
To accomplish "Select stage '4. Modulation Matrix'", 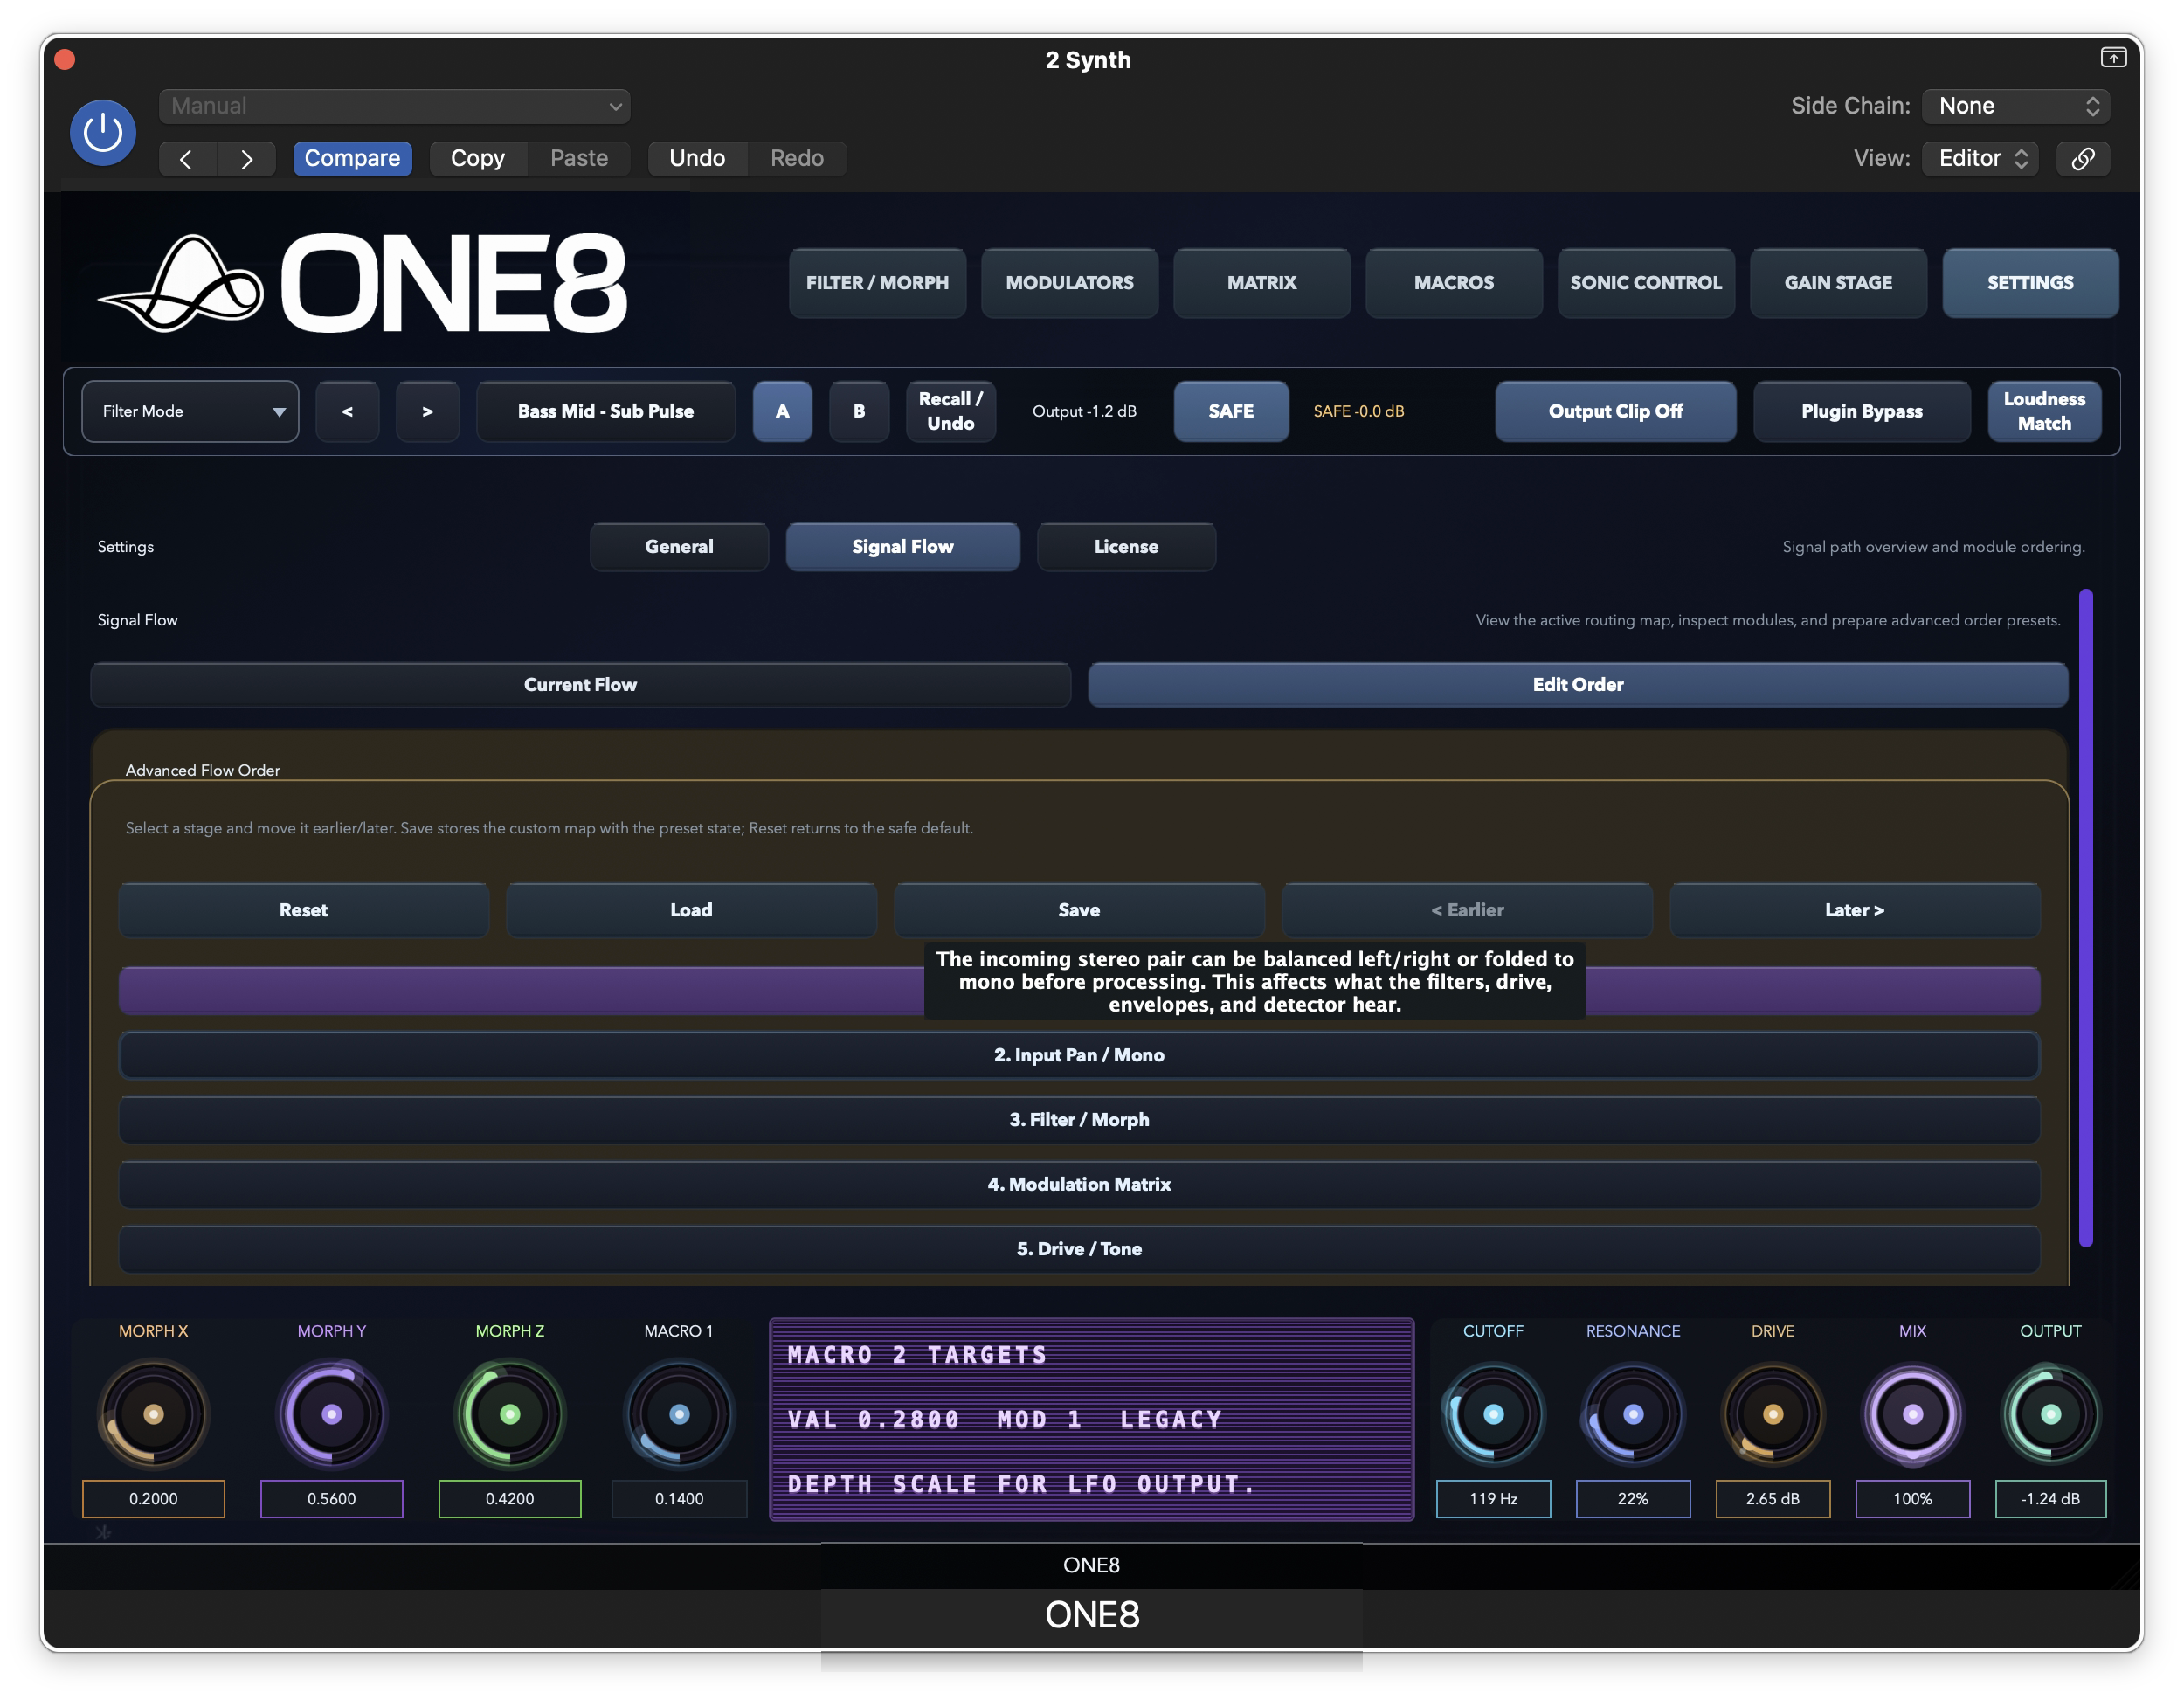I will coord(1079,1184).
